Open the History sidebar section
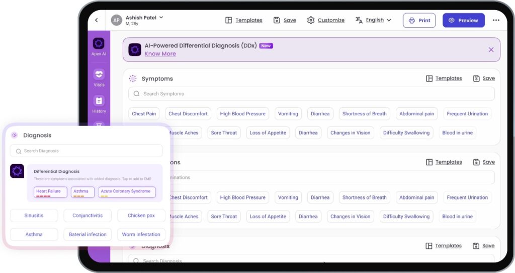 [99, 102]
